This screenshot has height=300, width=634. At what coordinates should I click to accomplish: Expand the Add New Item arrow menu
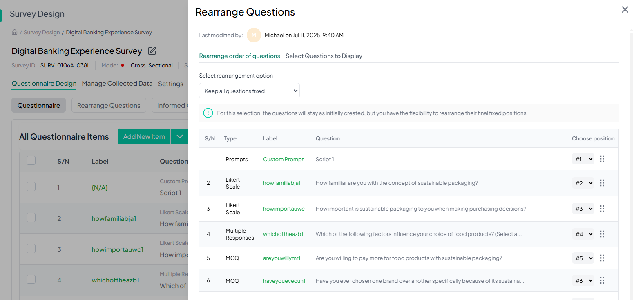point(180,137)
